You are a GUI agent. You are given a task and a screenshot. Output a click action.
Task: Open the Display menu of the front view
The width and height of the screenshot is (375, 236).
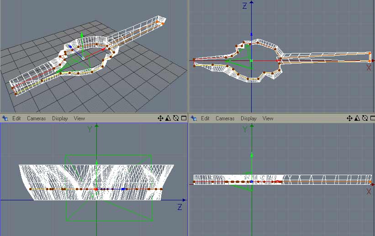pyautogui.click(x=248, y=118)
